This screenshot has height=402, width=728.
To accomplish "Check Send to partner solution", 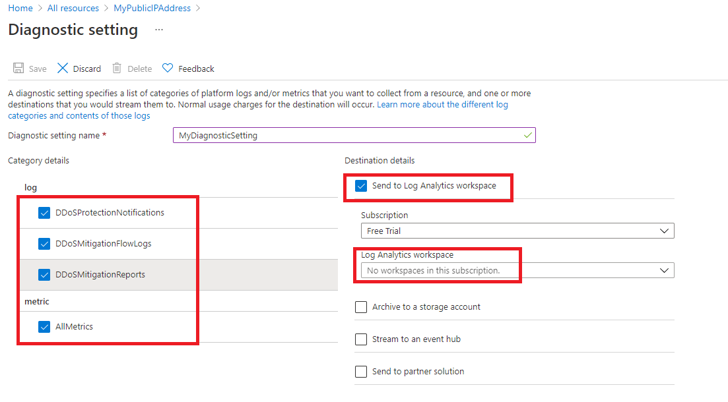I will point(361,371).
